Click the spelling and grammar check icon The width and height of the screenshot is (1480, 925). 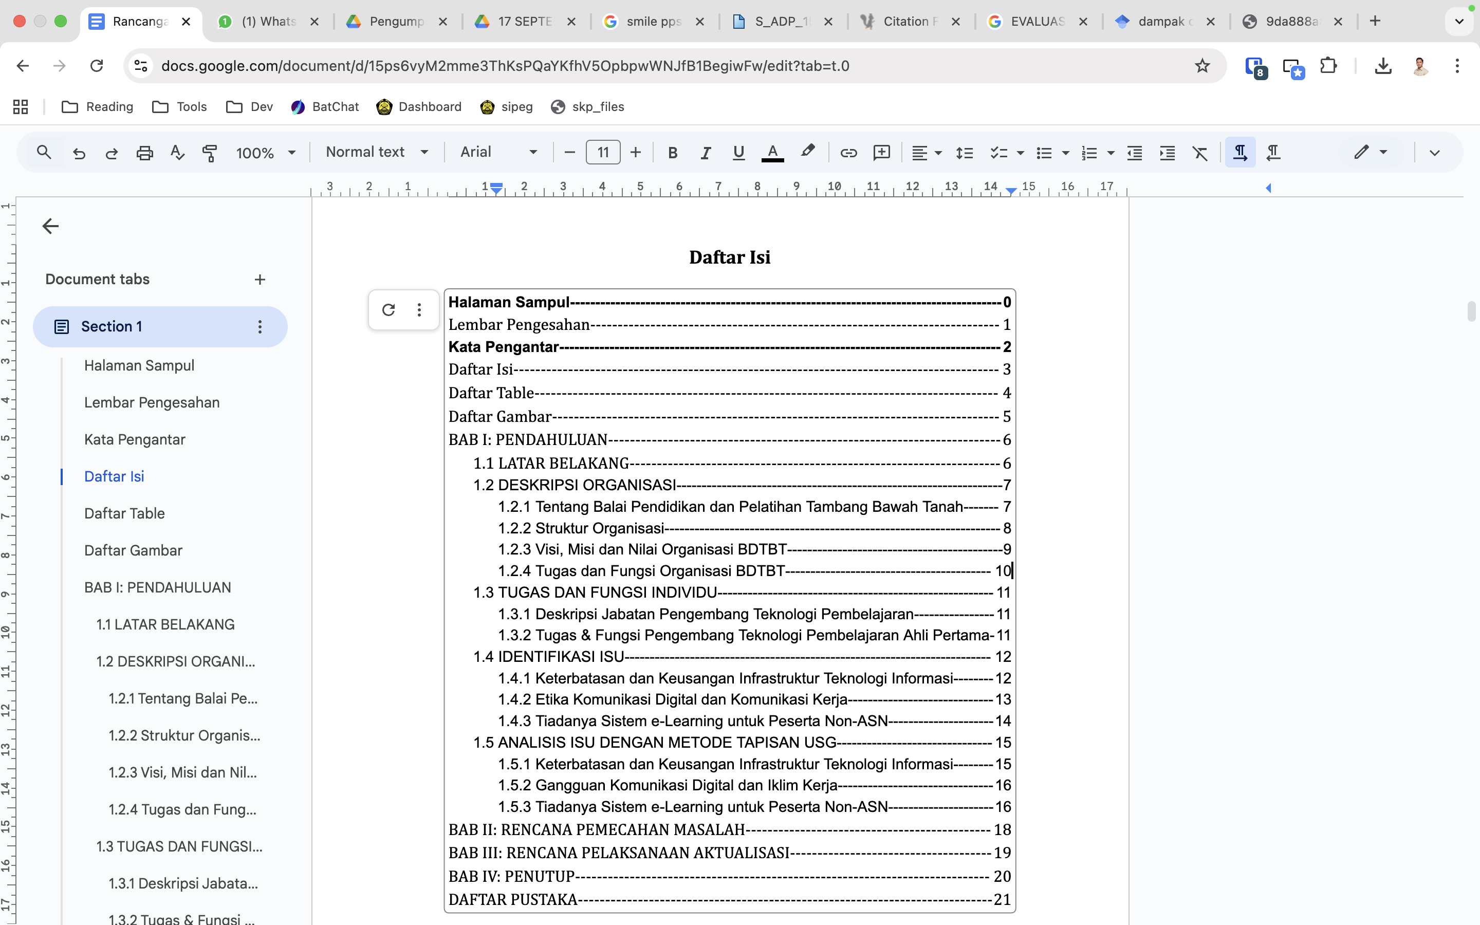click(177, 152)
